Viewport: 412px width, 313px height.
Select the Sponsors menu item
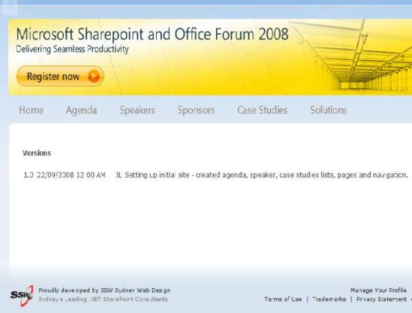196,110
